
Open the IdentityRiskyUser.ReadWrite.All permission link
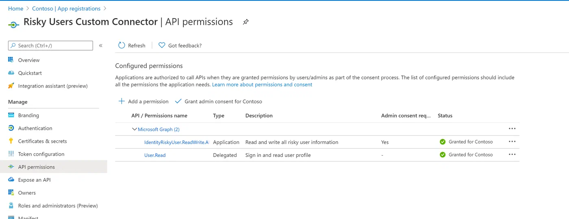tap(176, 142)
